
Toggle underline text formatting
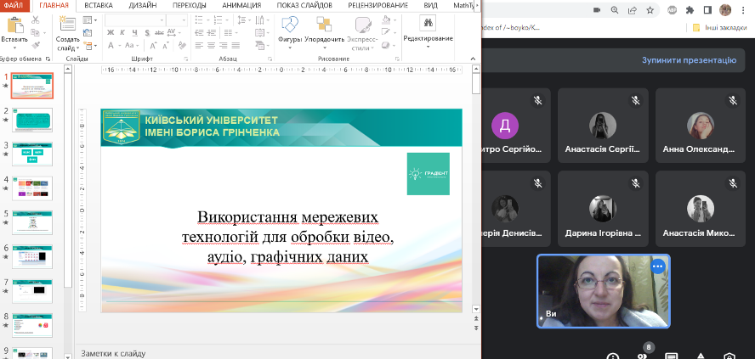tap(134, 32)
